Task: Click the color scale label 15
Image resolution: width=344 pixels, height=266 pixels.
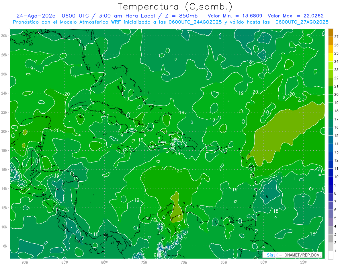Action: (336, 136)
